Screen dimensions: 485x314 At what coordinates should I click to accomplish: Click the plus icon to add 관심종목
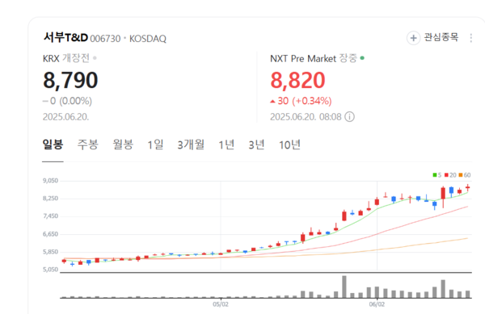click(413, 38)
